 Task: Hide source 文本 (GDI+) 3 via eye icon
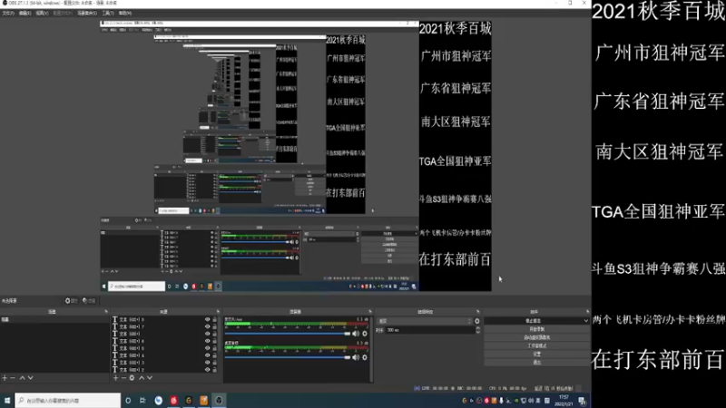click(208, 362)
